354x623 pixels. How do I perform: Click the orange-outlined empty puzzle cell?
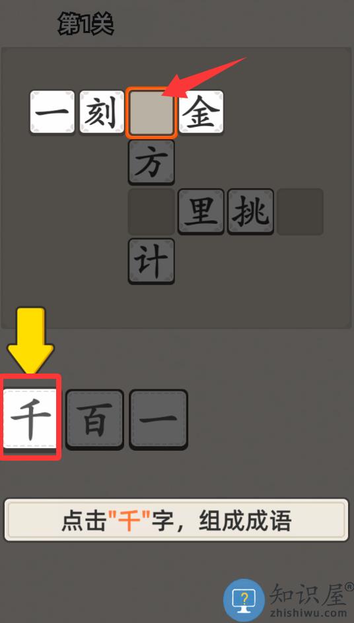point(151,113)
